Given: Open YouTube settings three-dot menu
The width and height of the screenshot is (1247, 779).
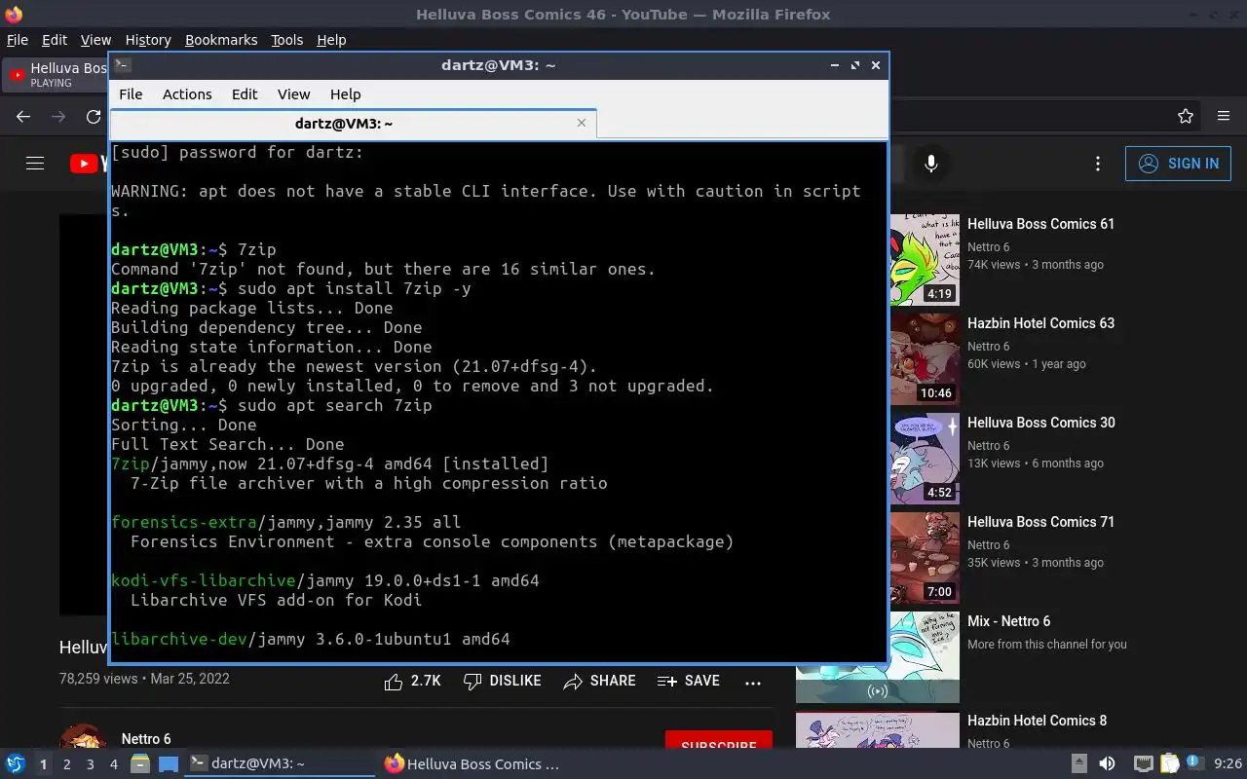Looking at the screenshot, I should coord(1098,164).
